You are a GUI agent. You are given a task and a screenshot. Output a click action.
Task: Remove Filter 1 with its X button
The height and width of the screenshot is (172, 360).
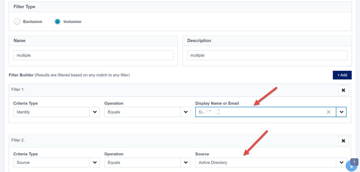[x=343, y=90]
